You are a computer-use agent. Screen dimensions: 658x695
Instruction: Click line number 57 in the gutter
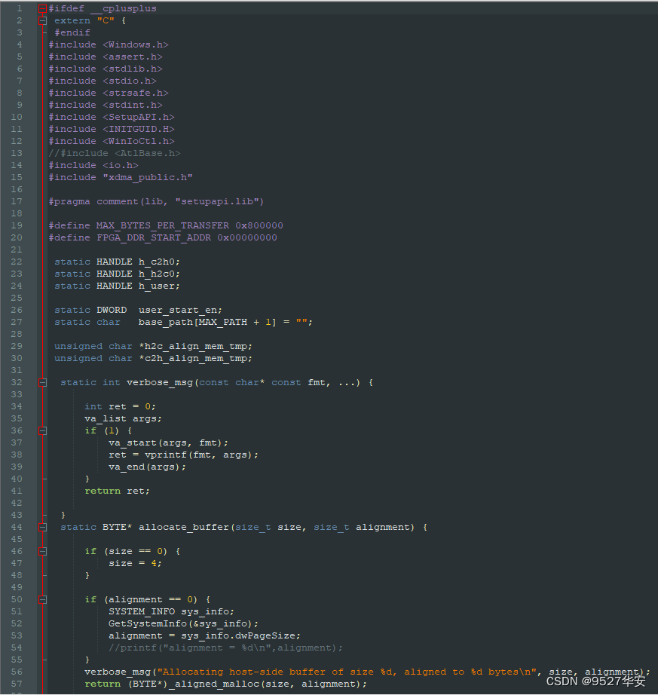(x=17, y=684)
